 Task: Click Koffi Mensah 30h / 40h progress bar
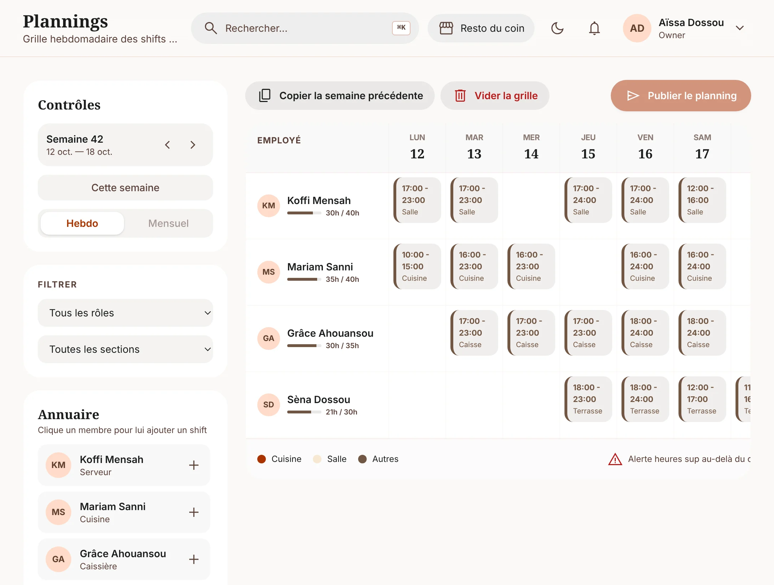[304, 213]
